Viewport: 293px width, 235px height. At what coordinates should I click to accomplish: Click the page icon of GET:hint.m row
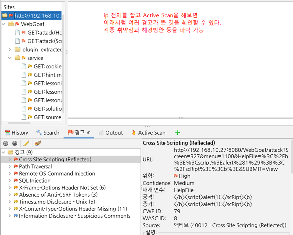tap(24, 75)
